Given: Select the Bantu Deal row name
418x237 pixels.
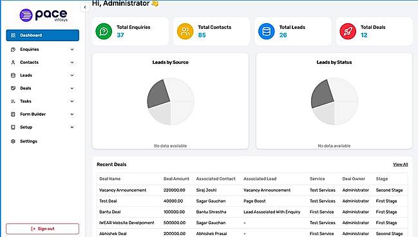Looking at the screenshot, I should [110, 212].
